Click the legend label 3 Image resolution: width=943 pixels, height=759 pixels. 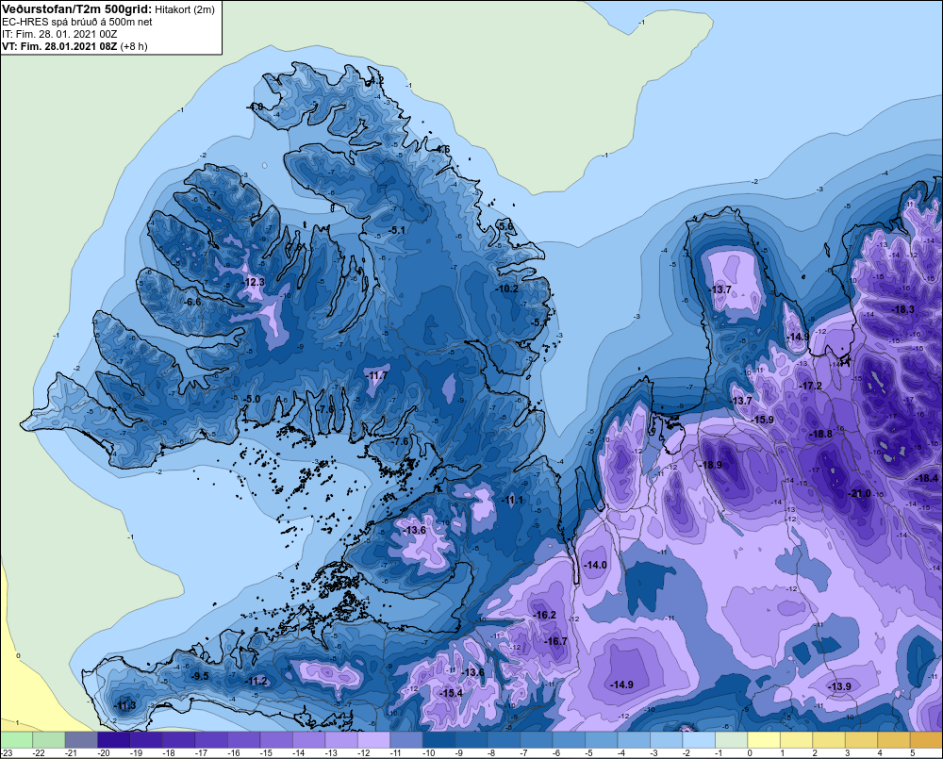pyautogui.click(x=848, y=753)
